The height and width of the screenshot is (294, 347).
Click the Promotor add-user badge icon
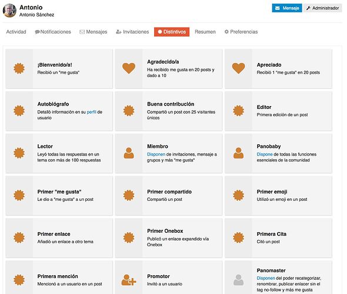click(x=129, y=280)
